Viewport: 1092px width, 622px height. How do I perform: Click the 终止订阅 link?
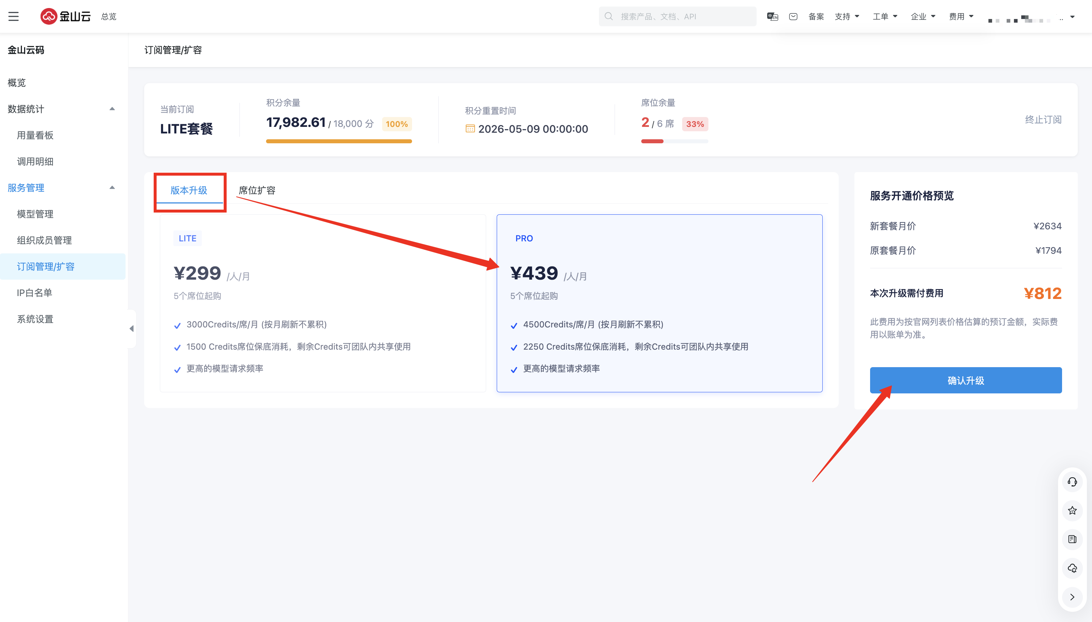tap(1043, 120)
